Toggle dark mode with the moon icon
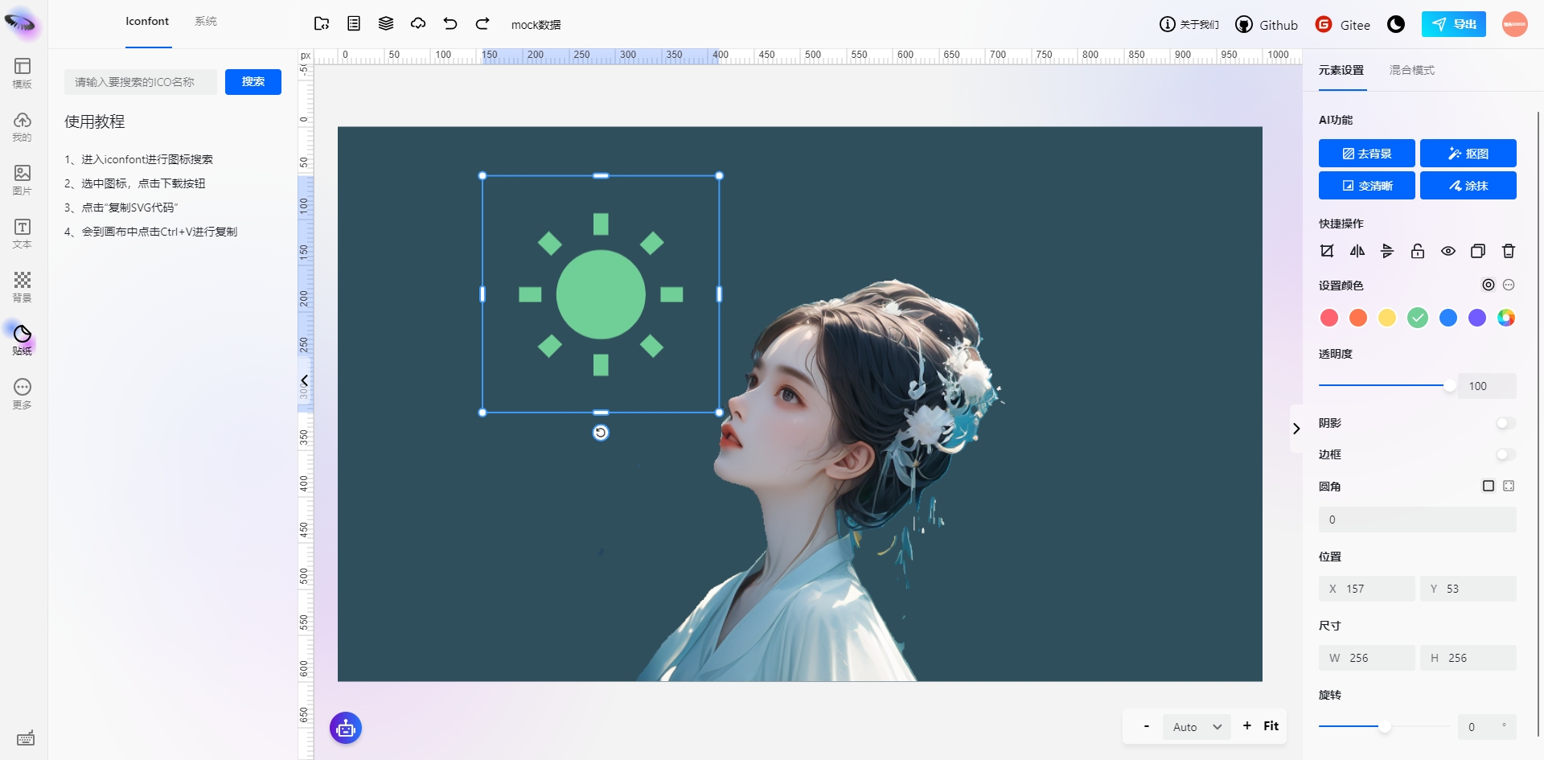 1396,24
